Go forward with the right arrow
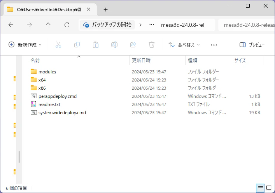This screenshot has width=275, height=193. click(30, 25)
